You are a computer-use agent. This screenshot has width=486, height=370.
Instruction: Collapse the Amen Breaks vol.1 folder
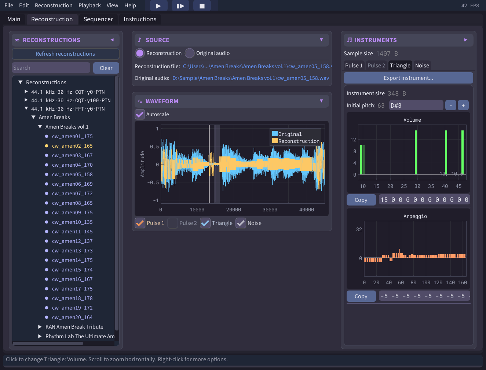pos(40,127)
